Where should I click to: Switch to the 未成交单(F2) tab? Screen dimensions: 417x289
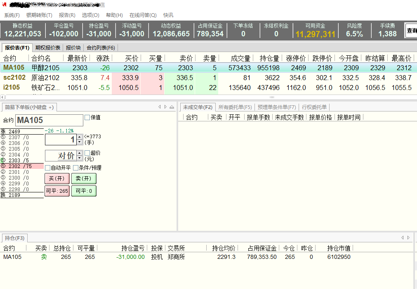point(198,107)
